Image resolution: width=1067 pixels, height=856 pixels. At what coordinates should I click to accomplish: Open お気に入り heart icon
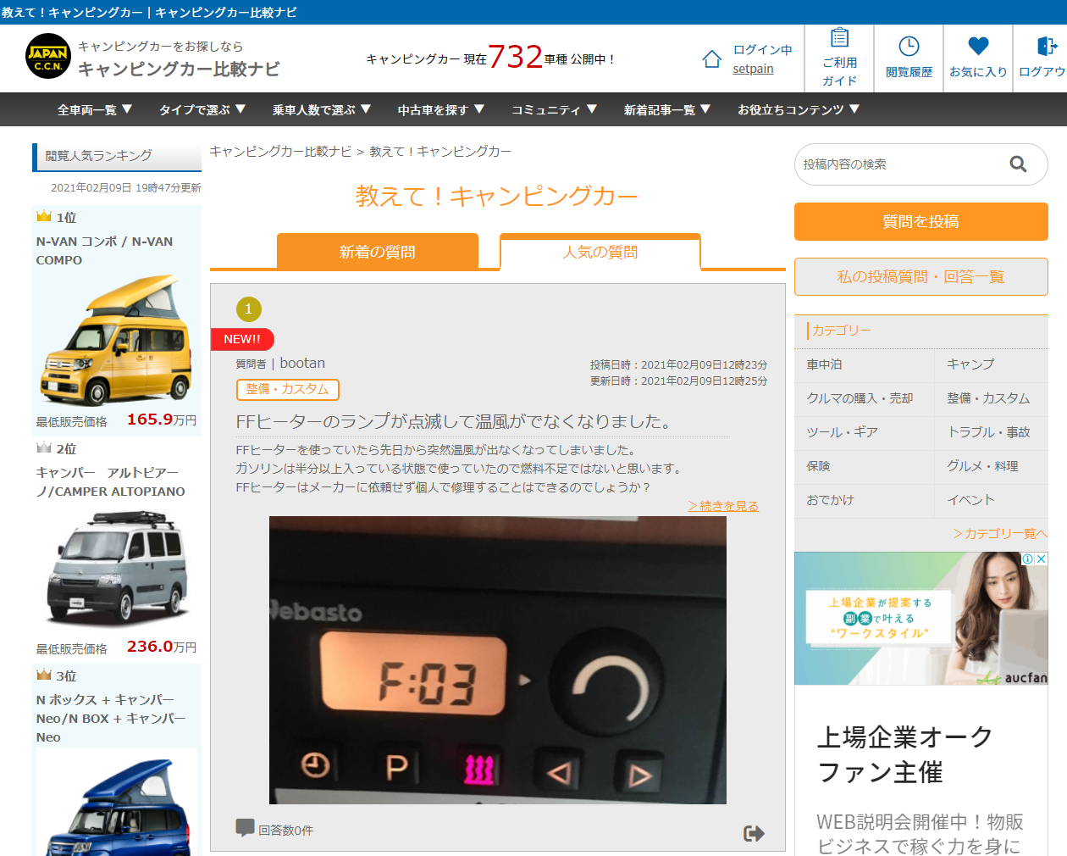(x=978, y=47)
